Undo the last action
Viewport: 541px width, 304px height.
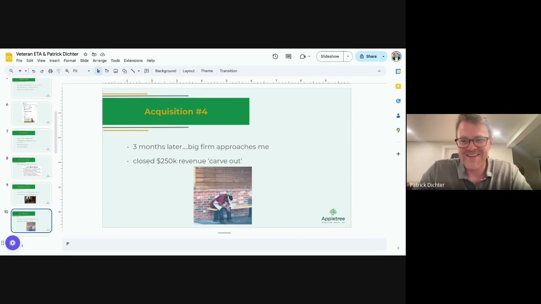34,71
